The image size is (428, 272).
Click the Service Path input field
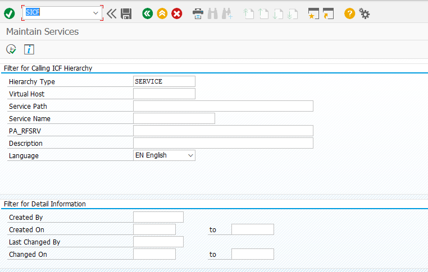pyautogui.click(x=223, y=106)
